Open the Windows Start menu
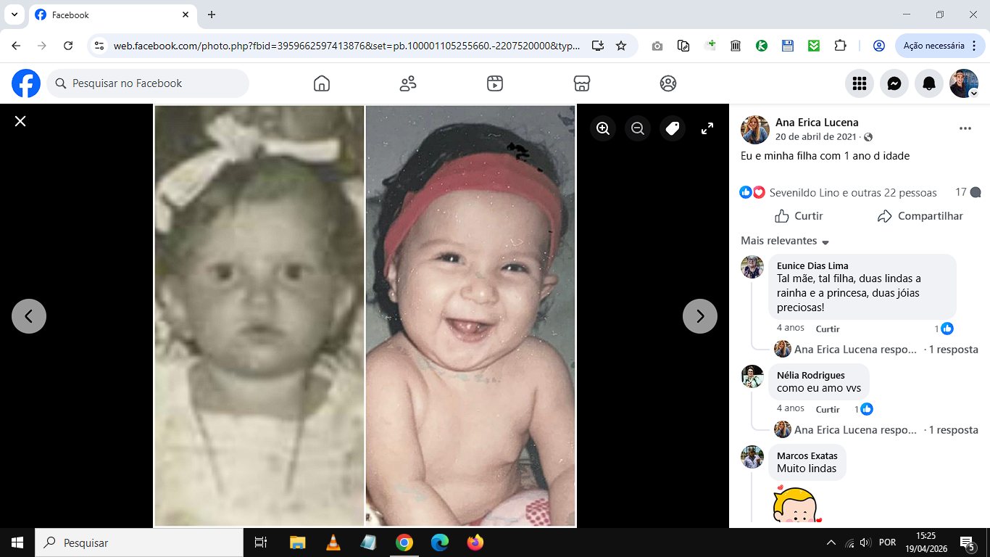The image size is (990, 557). point(17,542)
